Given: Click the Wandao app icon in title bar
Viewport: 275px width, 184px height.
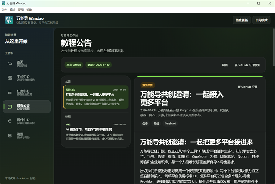Looking at the screenshot, I should pos(3,3).
